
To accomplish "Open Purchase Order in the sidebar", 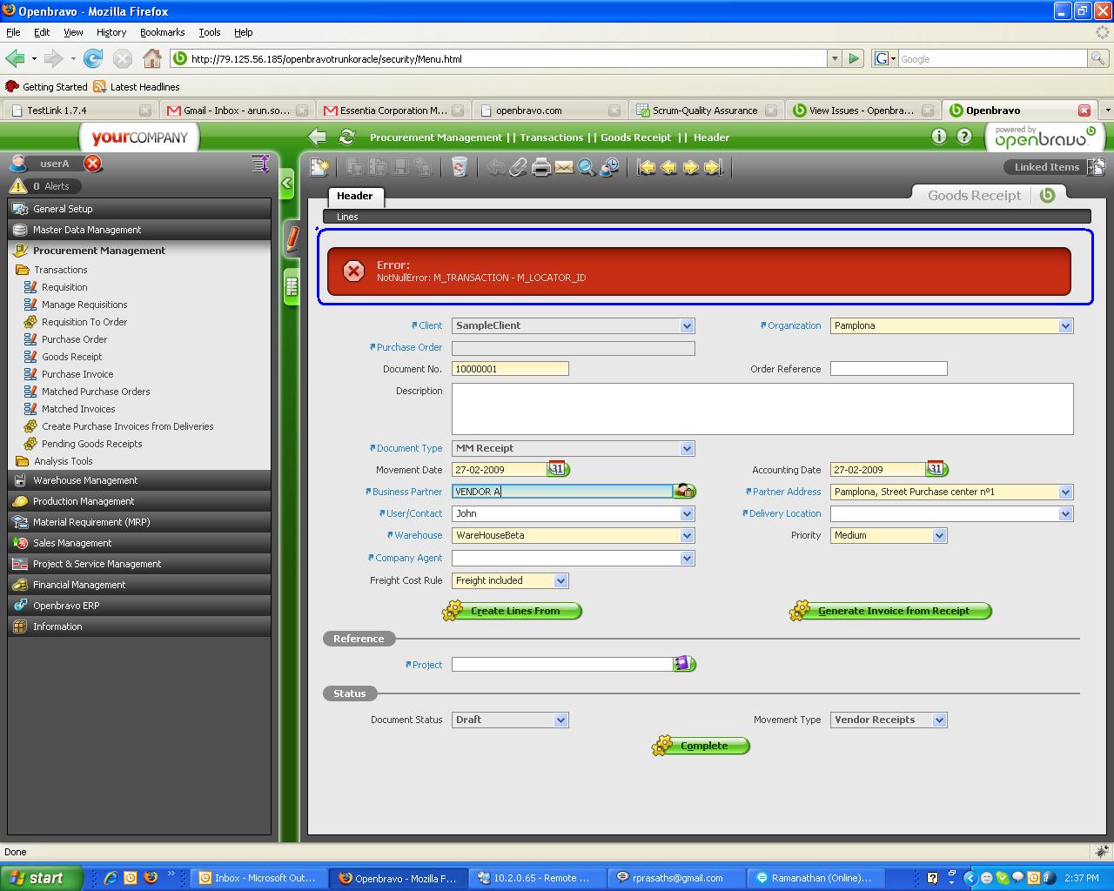I will tap(74, 339).
